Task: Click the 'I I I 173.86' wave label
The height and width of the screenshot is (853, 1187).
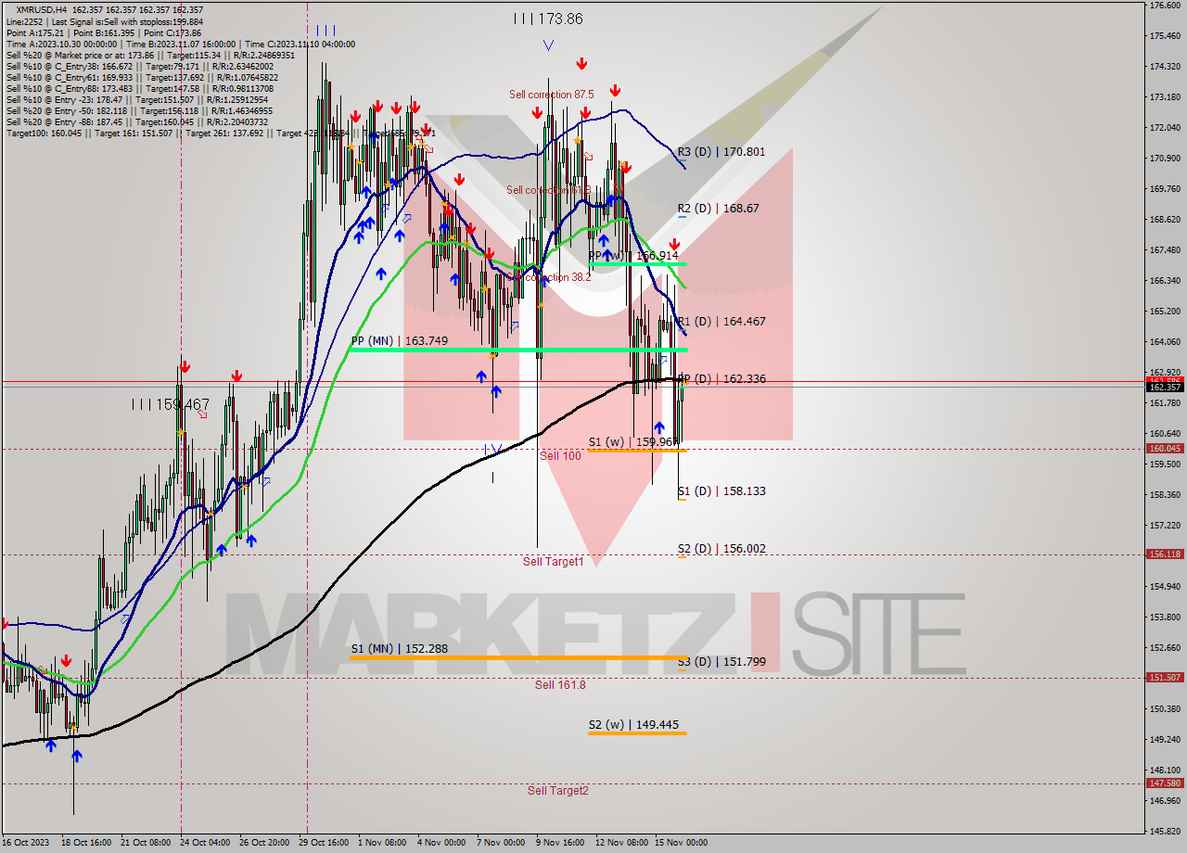Action: (549, 19)
